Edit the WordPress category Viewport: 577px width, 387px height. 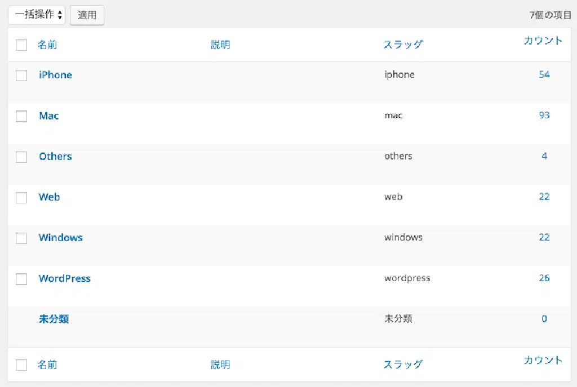65,278
